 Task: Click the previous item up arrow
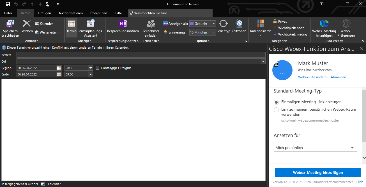click(33, 4)
